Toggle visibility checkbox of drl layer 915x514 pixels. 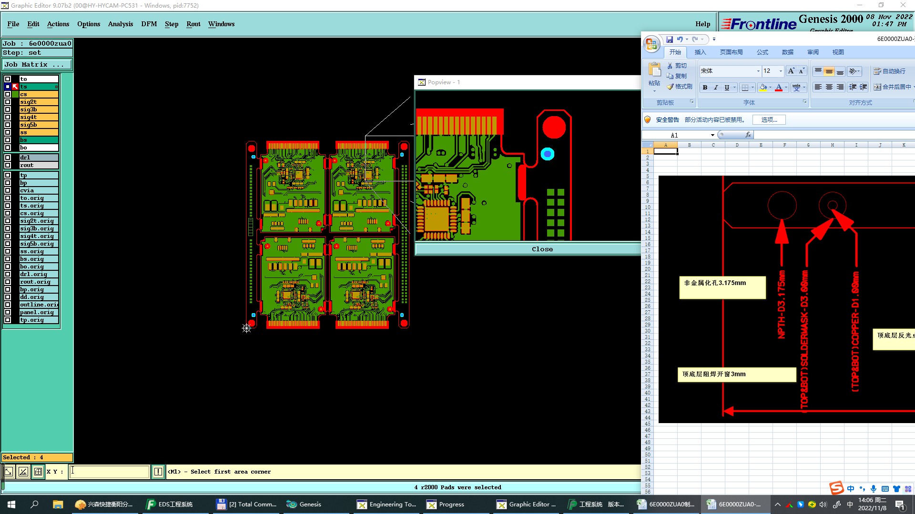(x=8, y=158)
